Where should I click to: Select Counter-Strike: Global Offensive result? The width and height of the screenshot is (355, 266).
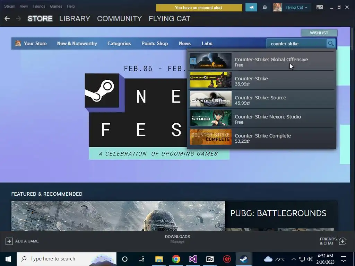(x=262, y=61)
